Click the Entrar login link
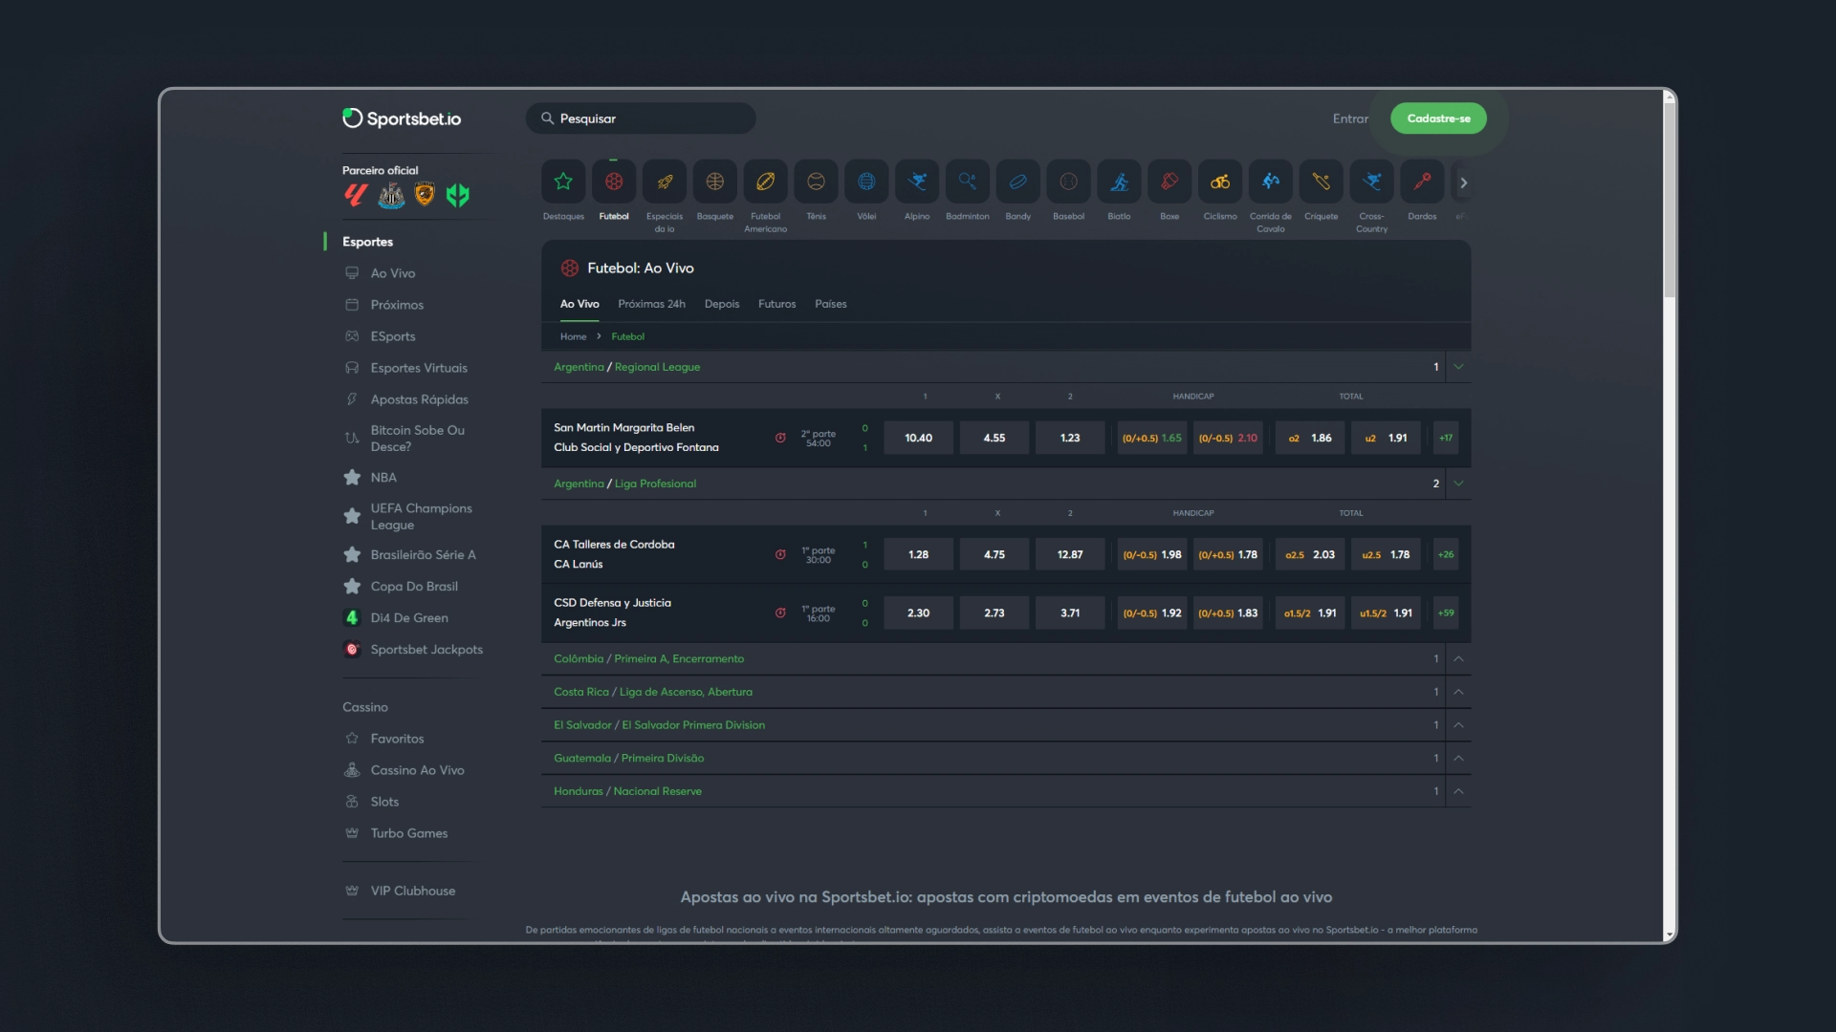This screenshot has height=1032, width=1836. point(1350,118)
